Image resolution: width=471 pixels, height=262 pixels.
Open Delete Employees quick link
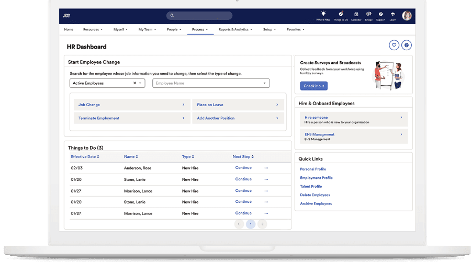[x=315, y=195]
